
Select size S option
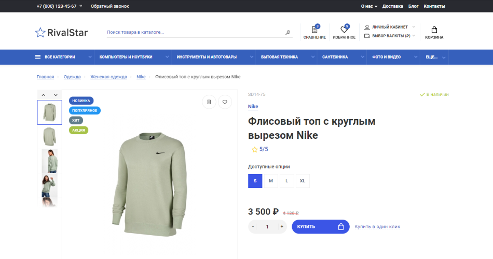coord(255,181)
